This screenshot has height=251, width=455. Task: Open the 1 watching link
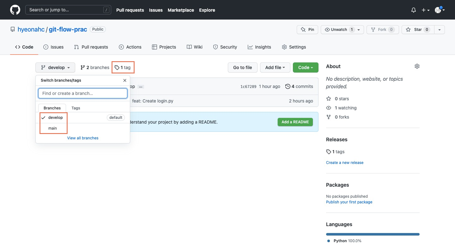[x=341, y=108]
